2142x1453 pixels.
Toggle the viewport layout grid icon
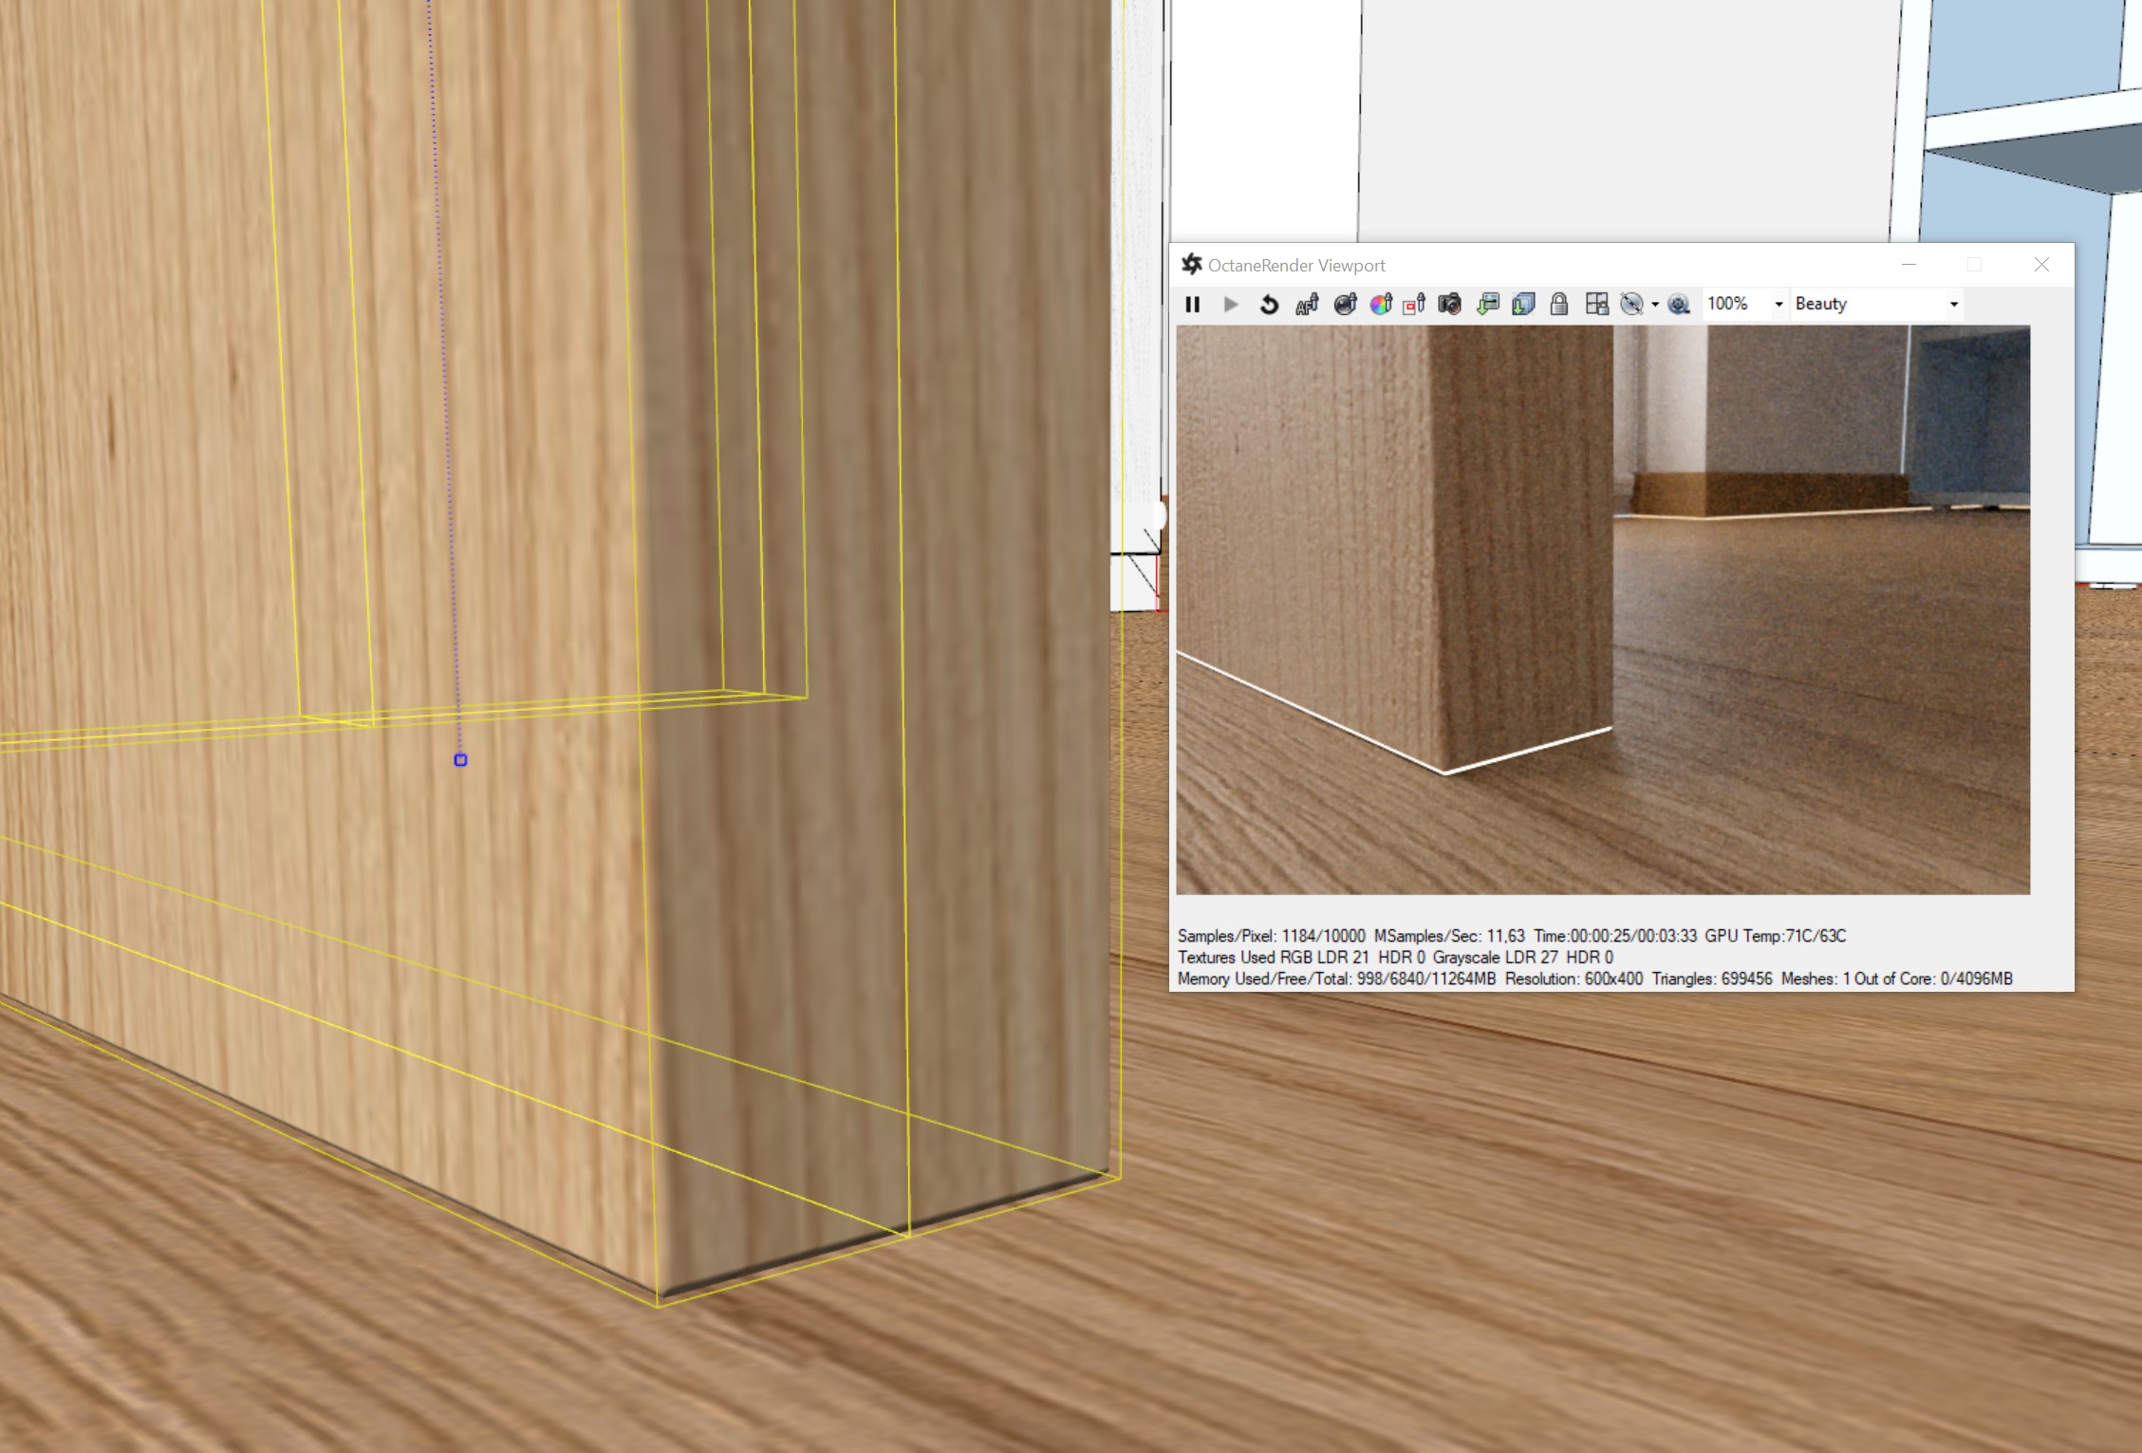pyautogui.click(x=1596, y=304)
